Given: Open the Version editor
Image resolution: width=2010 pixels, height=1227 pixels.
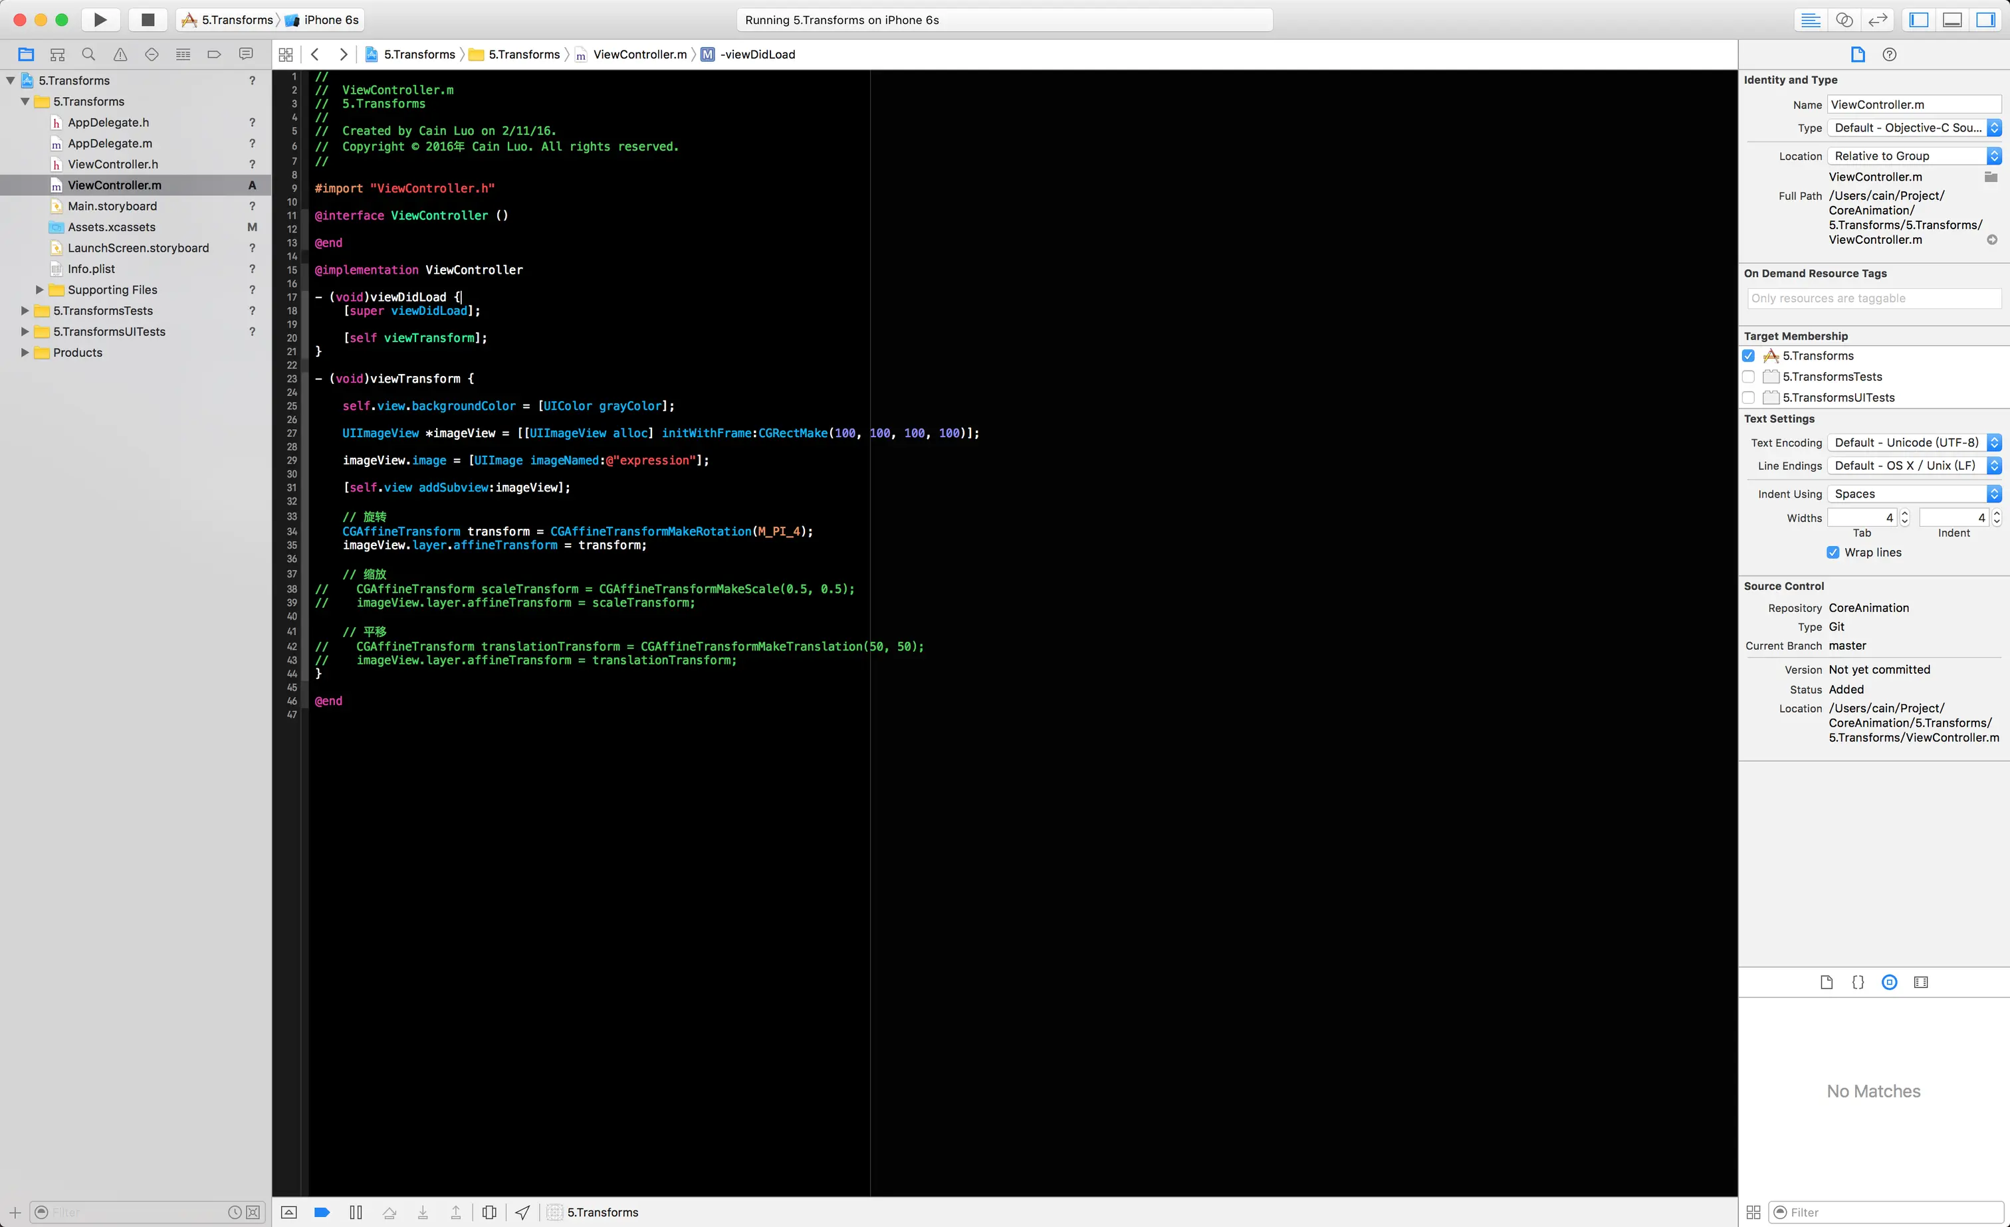Looking at the screenshot, I should click(1878, 19).
